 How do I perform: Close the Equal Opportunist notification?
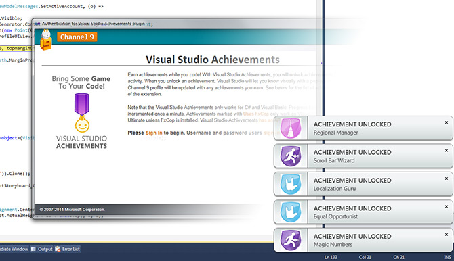coord(447,207)
